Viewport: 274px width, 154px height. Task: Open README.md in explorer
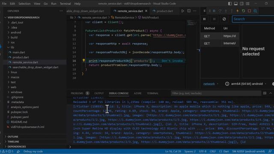(x=19, y=122)
